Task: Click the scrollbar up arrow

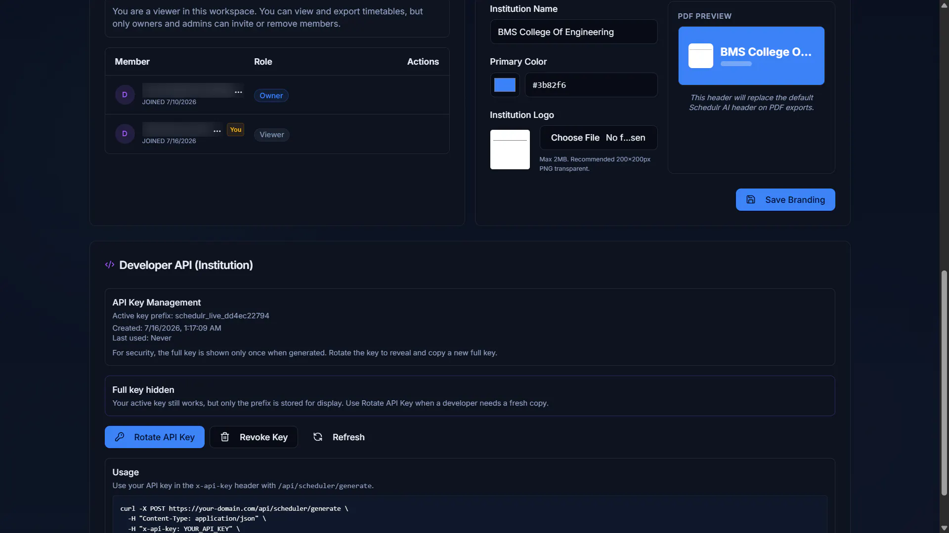Action: point(944,4)
